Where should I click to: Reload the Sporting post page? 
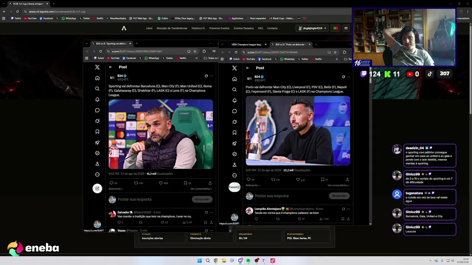coord(100,52)
